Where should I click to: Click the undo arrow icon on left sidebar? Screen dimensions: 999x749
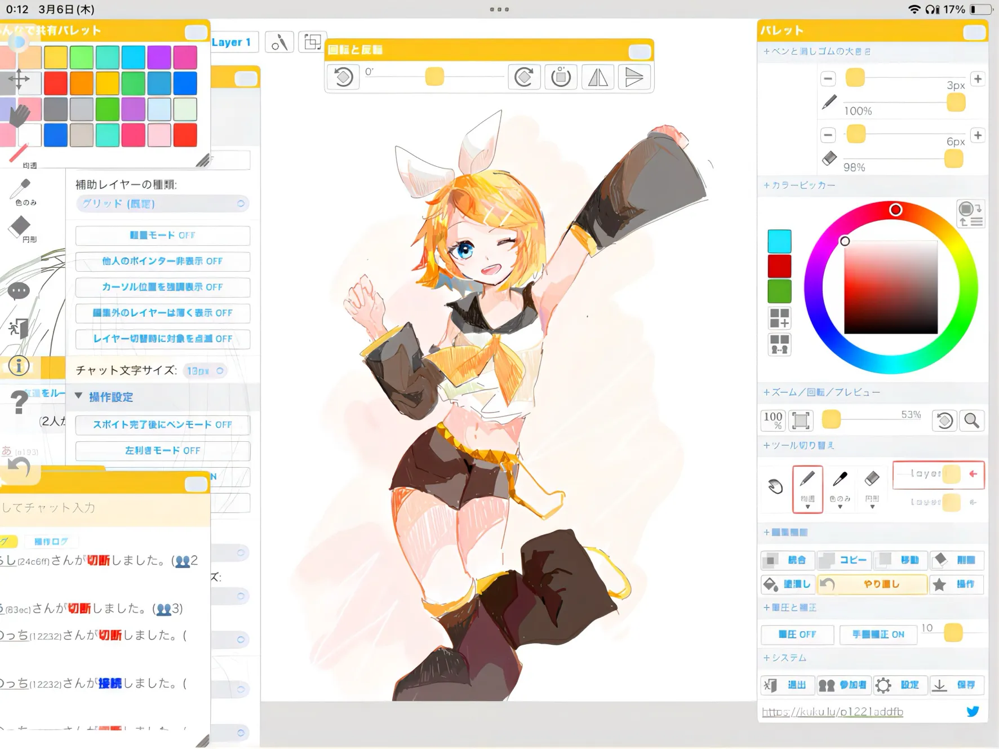click(x=19, y=468)
